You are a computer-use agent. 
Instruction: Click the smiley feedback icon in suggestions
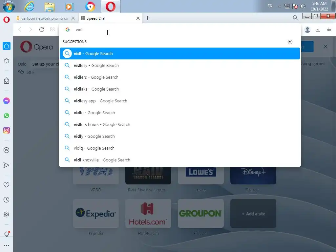pyautogui.click(x=290, y=42)
